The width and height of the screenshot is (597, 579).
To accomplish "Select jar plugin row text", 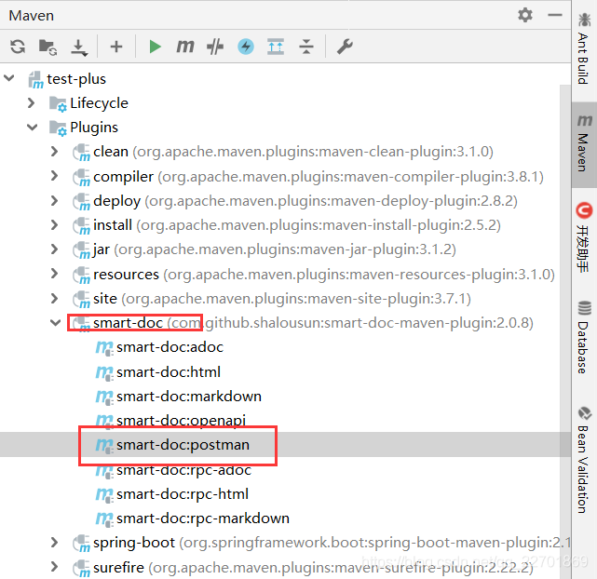I will [274, 249].
